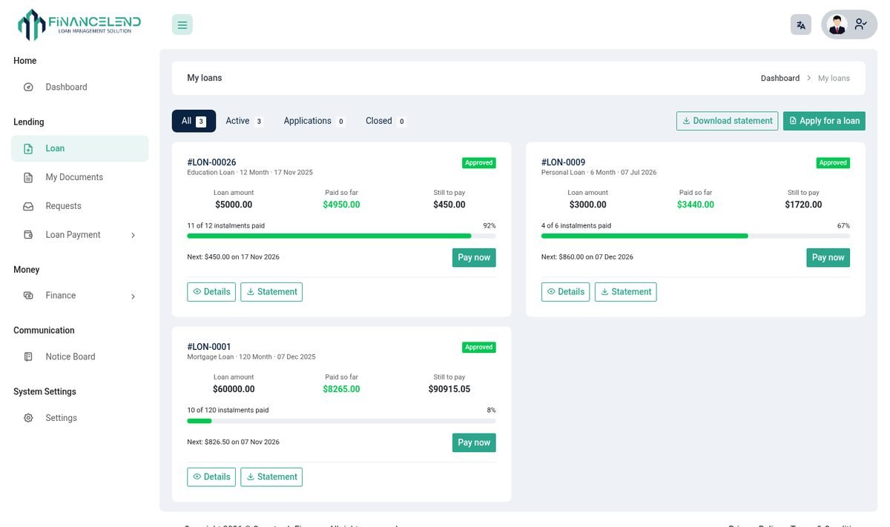Toggle the sidebar hamburger menu
890x527 pixels.
[x=182, y=24]
